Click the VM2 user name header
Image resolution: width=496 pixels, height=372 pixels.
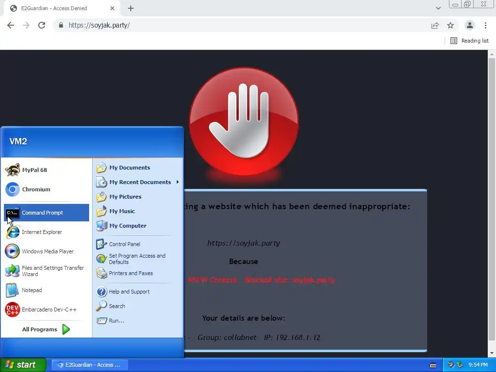tap(18, 141)
